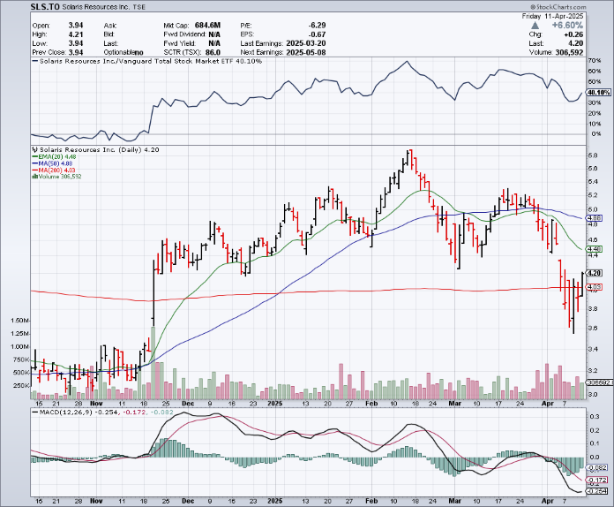
Task: Click the -0.254 MACD value tag
Action: point(596,491)
